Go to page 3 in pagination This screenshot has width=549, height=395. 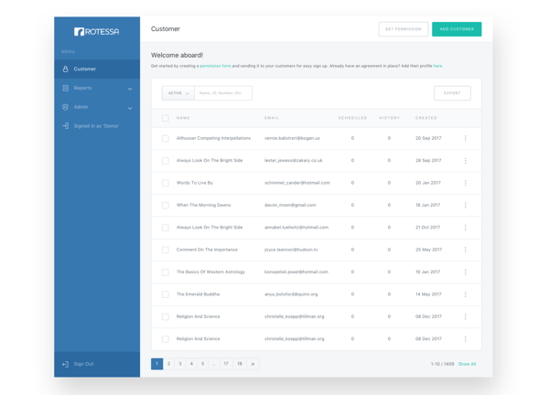coord(180,364)
